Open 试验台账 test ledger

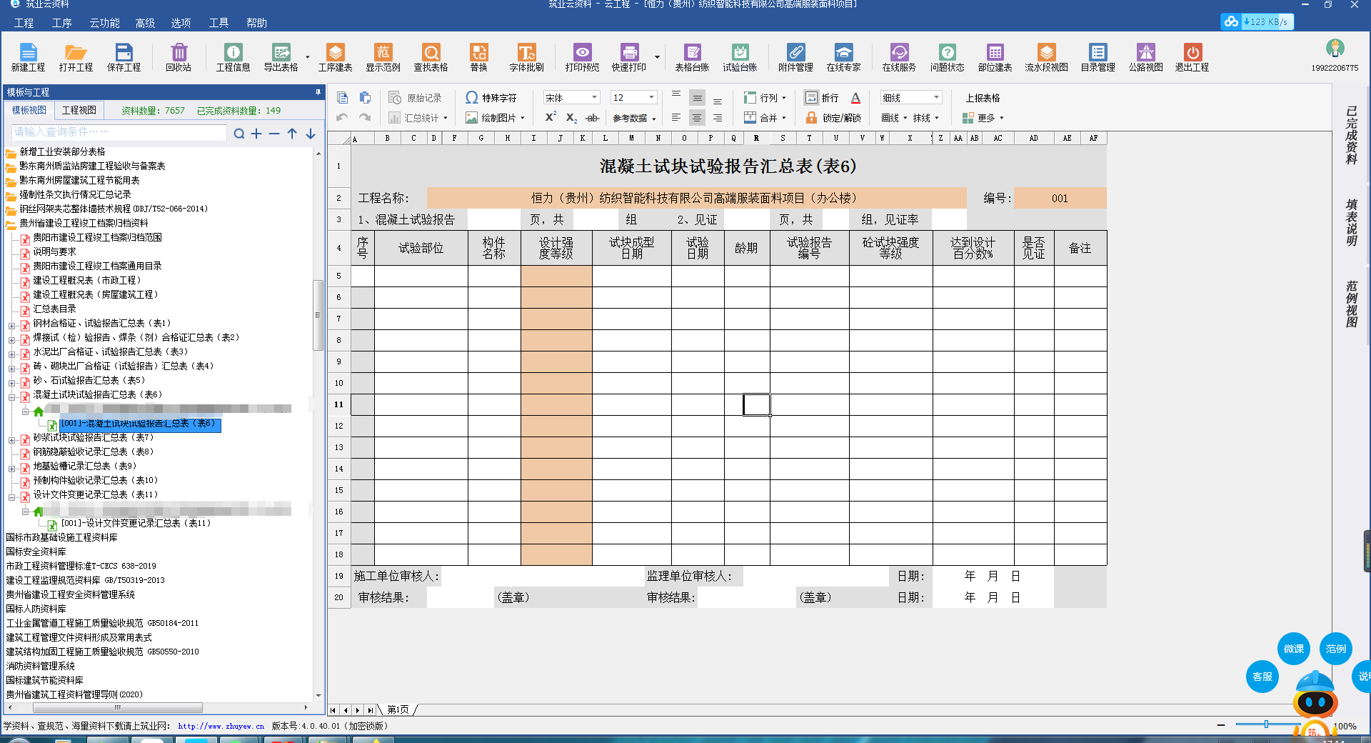tap(740, 57)
